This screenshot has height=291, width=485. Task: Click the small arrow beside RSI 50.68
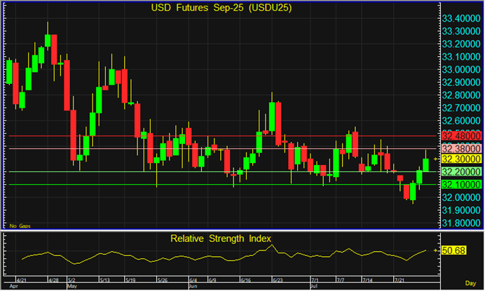pos(437,250)
